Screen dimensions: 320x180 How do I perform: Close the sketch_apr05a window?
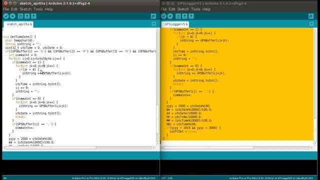click(5, 3)
